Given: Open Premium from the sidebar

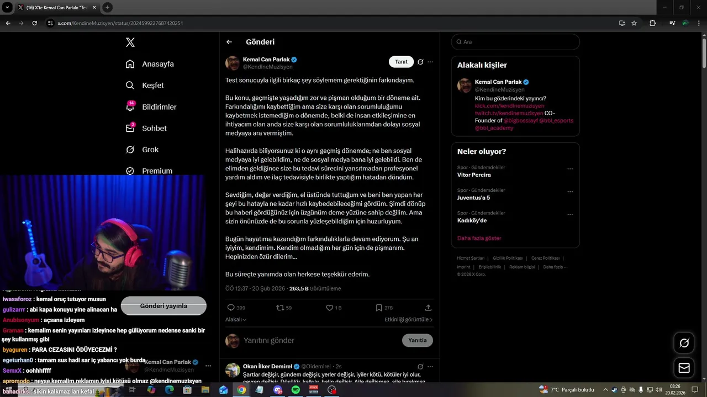Looking at the screenshot, I should tap(149, 171).
